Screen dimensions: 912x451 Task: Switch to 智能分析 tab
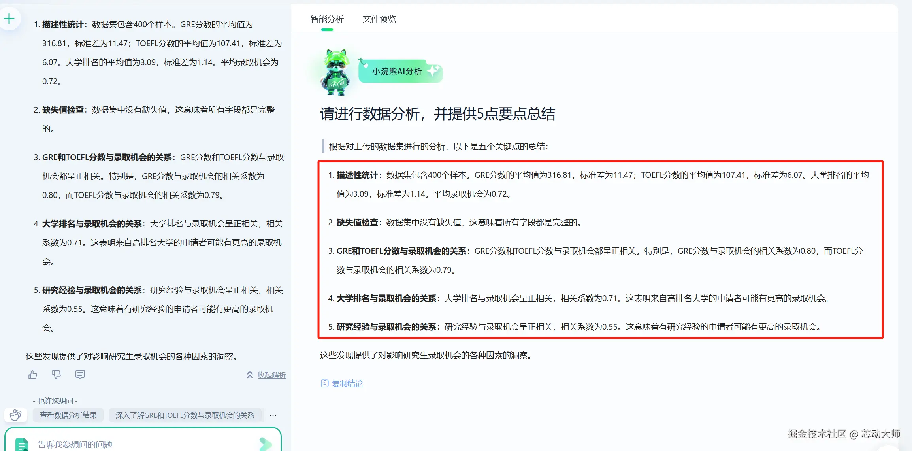(x=327, y=19)
